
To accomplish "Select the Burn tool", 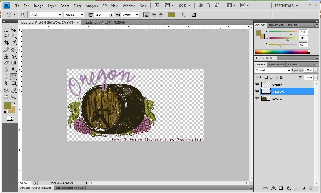I will (x=14, y=69).
